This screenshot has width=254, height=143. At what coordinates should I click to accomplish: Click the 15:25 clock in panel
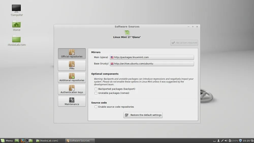(x=246, y=140)
